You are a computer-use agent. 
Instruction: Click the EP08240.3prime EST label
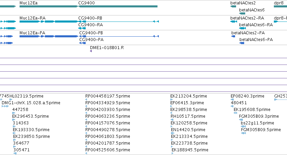click(248, 96)
